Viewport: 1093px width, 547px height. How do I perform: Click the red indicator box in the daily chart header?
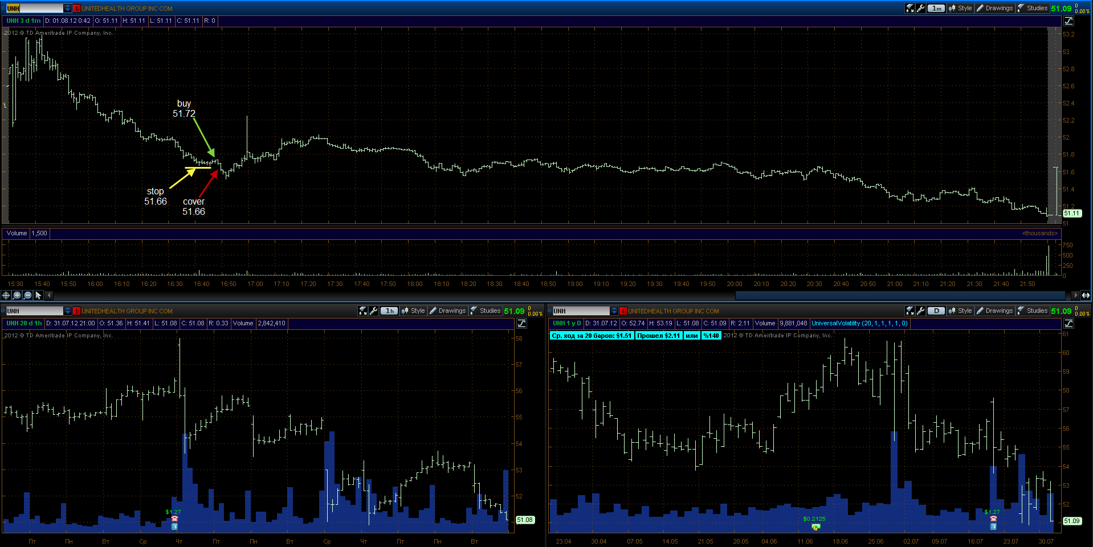(x=623, y=311)
